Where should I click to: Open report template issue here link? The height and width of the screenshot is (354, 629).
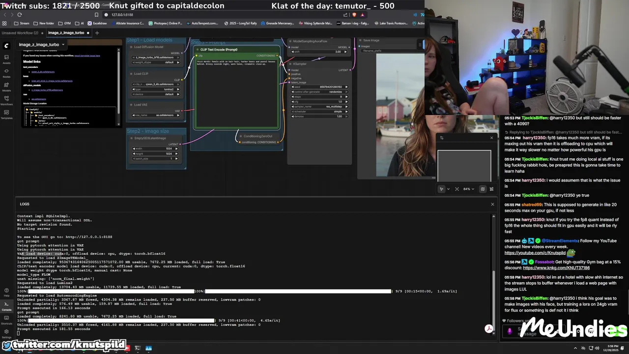pyautogui.click(x=87, y=56)
